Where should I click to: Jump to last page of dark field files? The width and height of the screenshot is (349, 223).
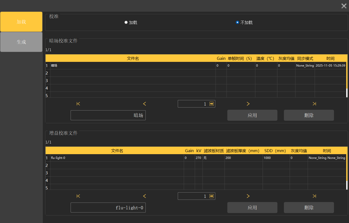click(x=314, y=104)
